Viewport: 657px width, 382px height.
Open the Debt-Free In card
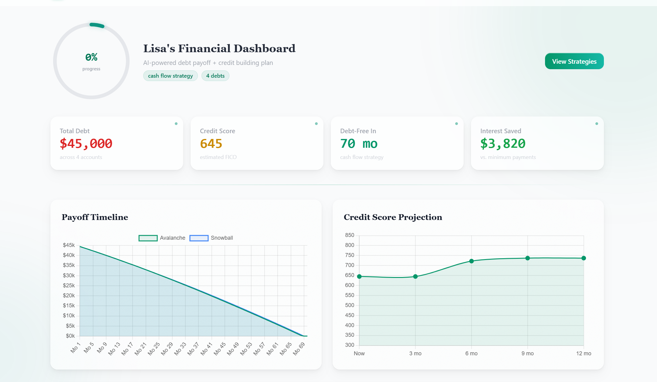397,143
